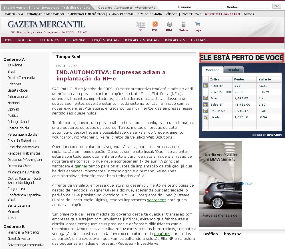Click the BMW Série 1 ad image
Viewport: 285px width, 249px height.
click(220, 183)
